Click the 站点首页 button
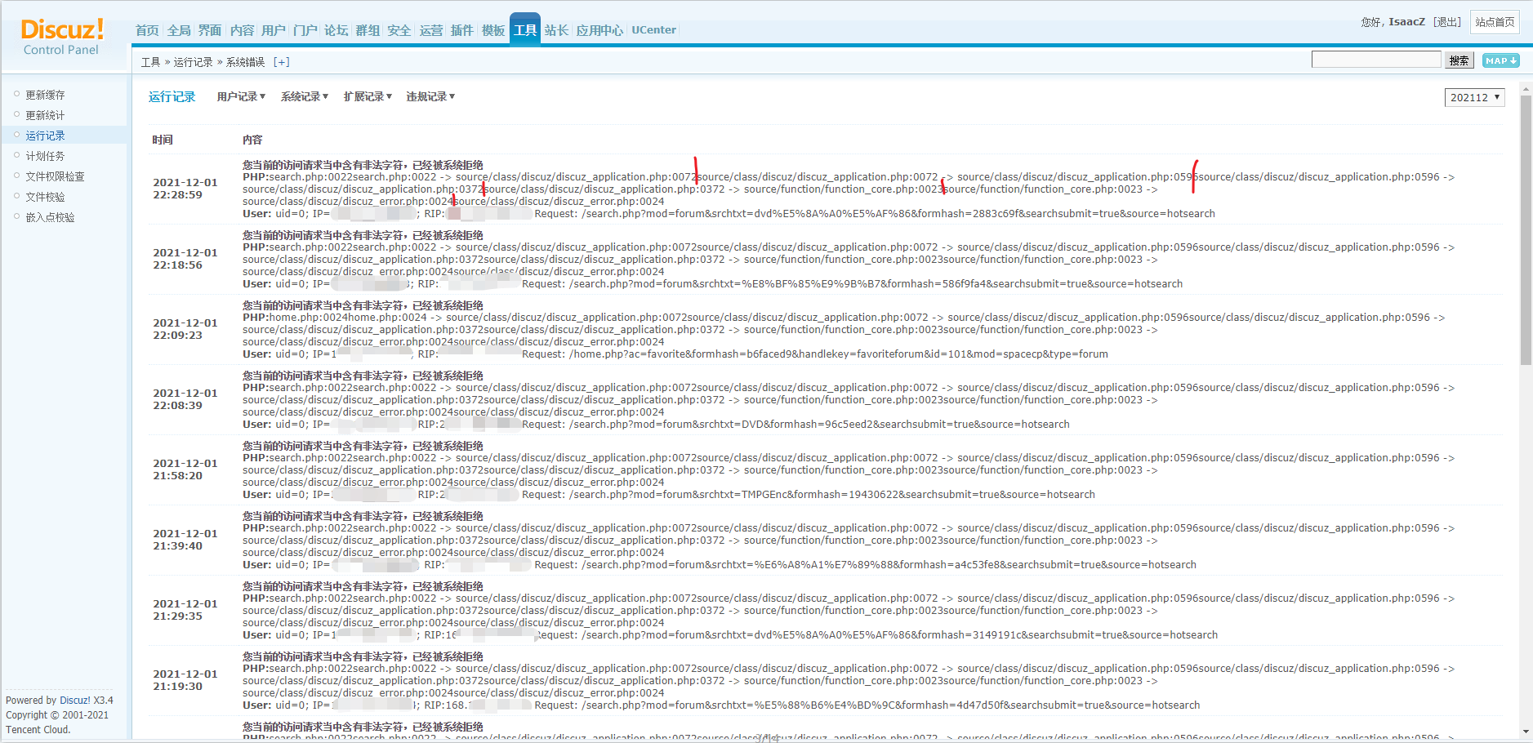 pos(1495,22)
